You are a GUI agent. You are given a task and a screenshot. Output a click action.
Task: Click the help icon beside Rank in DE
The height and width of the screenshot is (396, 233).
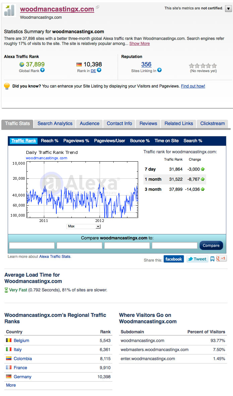point(99,70)
